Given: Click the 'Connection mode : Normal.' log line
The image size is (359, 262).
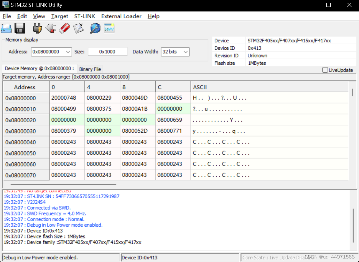Looking at the screenshot, I should (x=44, y=219).
